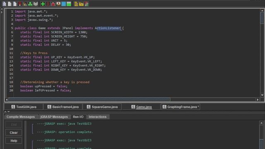Image resolution: width=265 pixels, height=149 pixels.
Task: Click the Clear button
Action: tap(14, 132)
